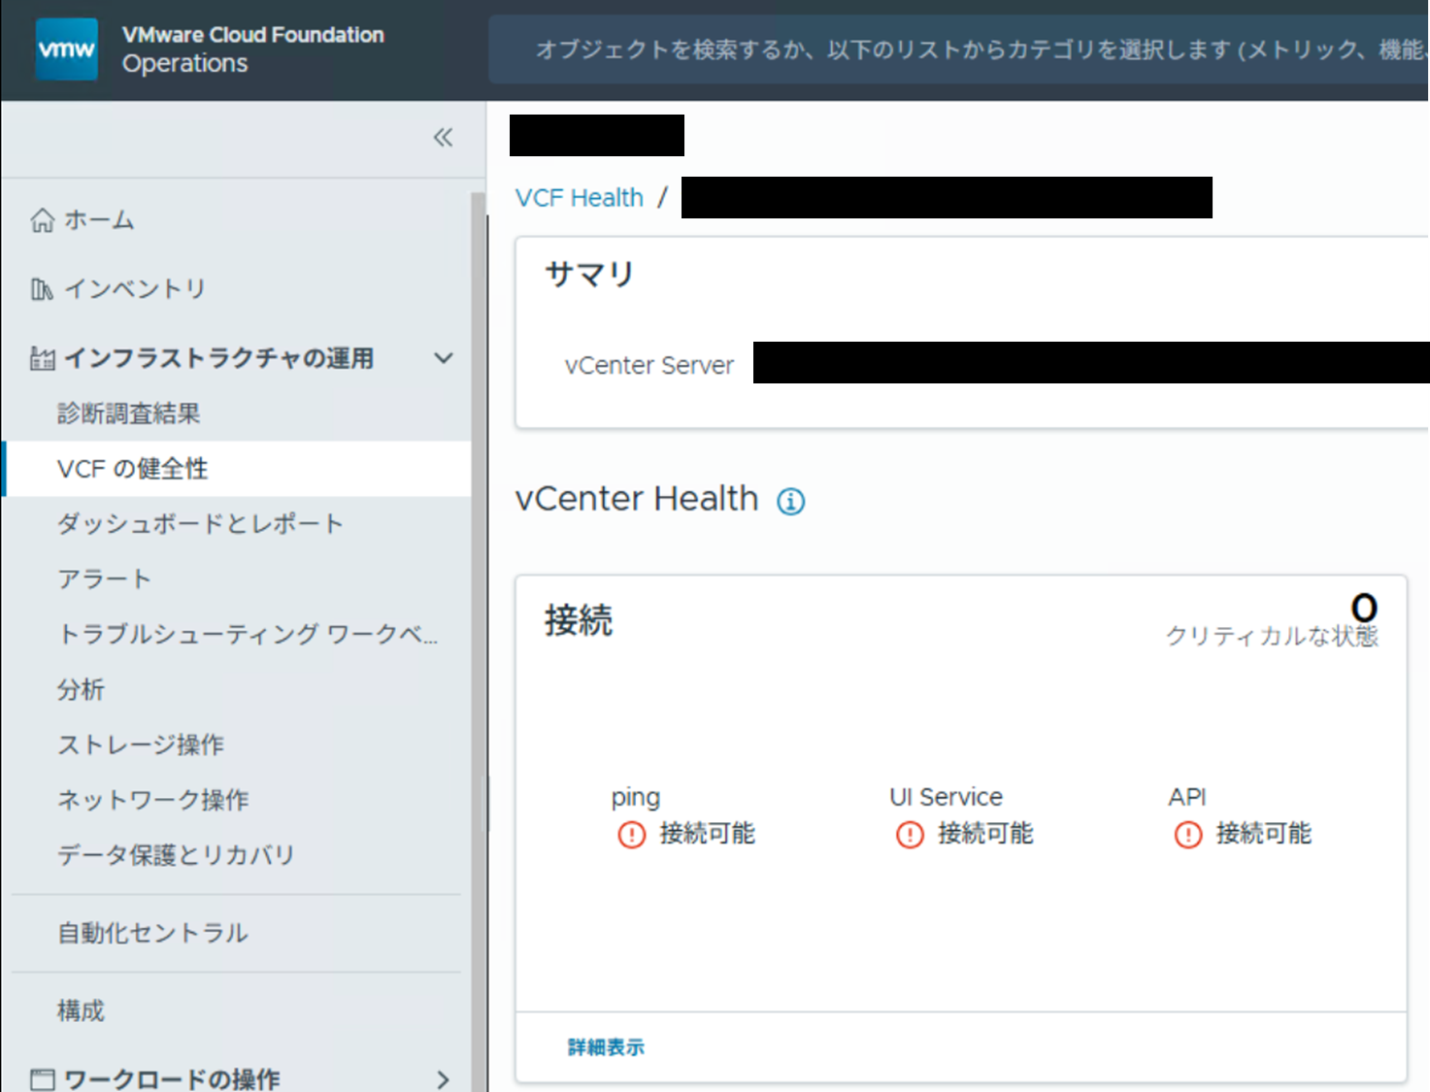The width and height of the screenshot is (1430, 1092).
Task: Click the infrastructure operations chart icon
Action: [x=42, y=358]
